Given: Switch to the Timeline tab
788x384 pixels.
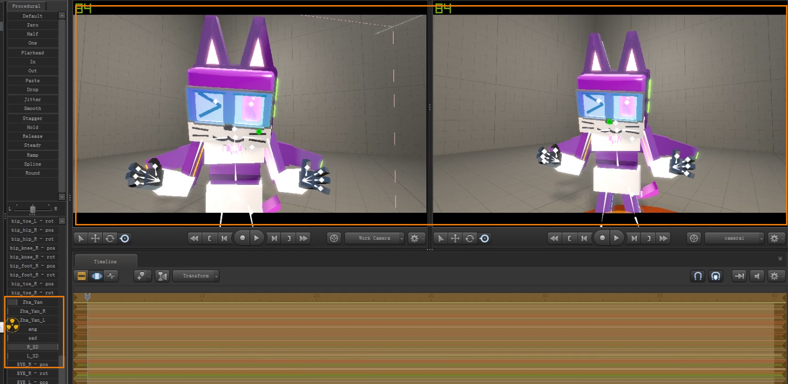Looking at the screenshot, I should point(105,261).
